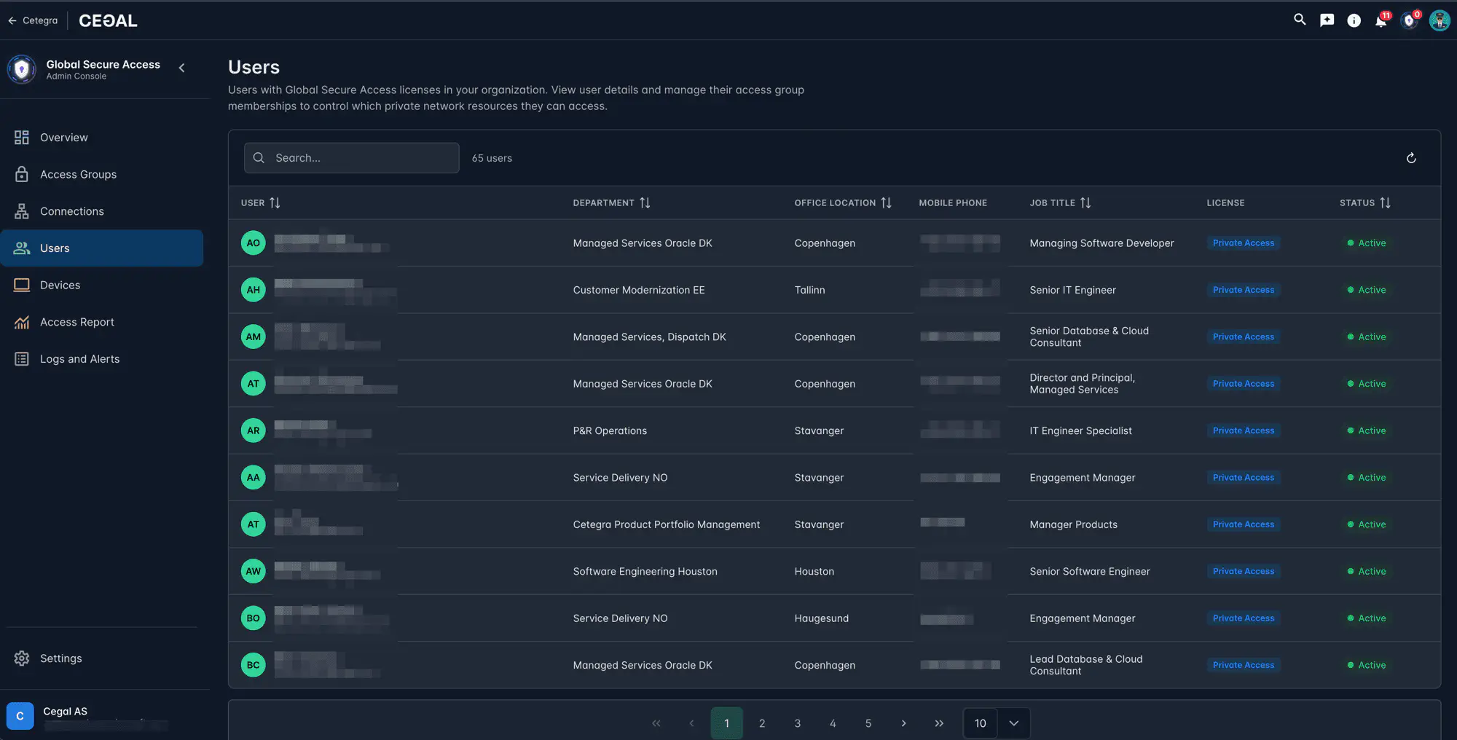Click 'Director and Principal, Managed Services' title
The image size is (1457, 740).
tap(1083, 384)
